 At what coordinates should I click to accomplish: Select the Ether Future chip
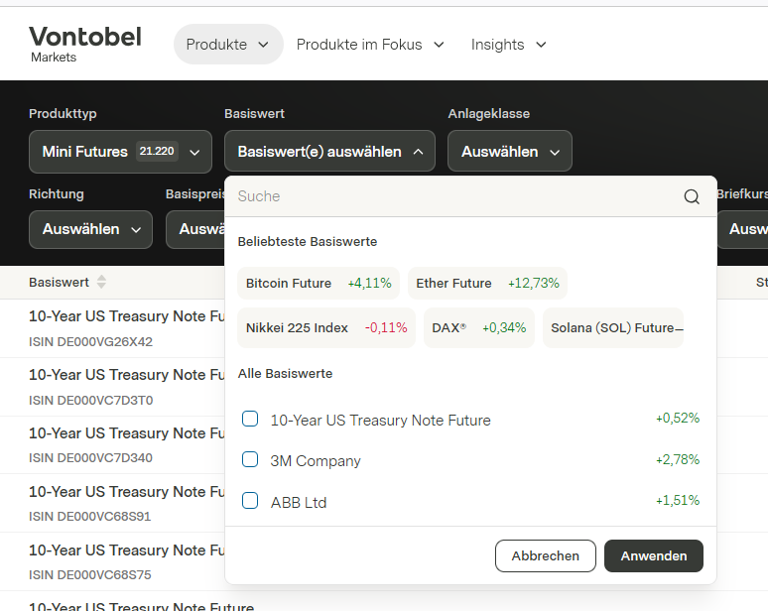[486, 284]
